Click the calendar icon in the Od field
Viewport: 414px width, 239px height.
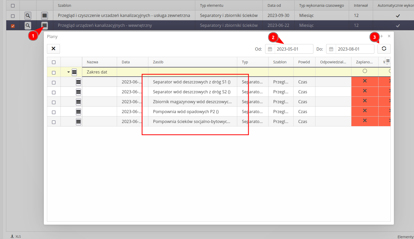(x=270, y=49)
